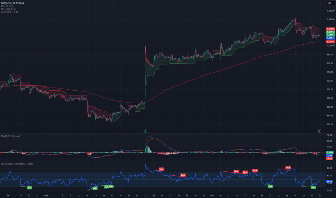Click the 80.00 RSI scale label
Screen dimensions: 336x198
click(x=330, y=168)
